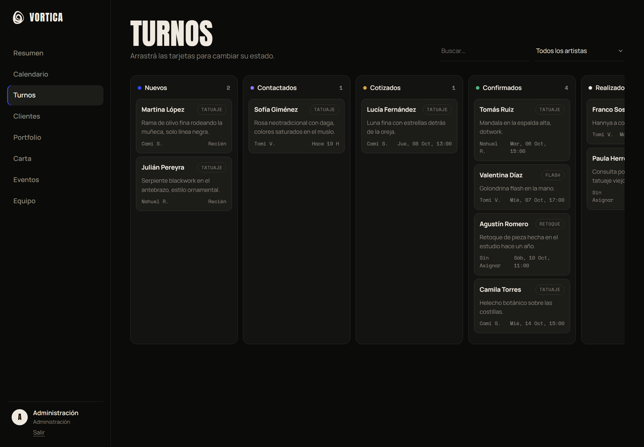Screen dimensions: 644x447
Task: Click 'Hace 19 H' on Sofía's card
Action: 325,144
